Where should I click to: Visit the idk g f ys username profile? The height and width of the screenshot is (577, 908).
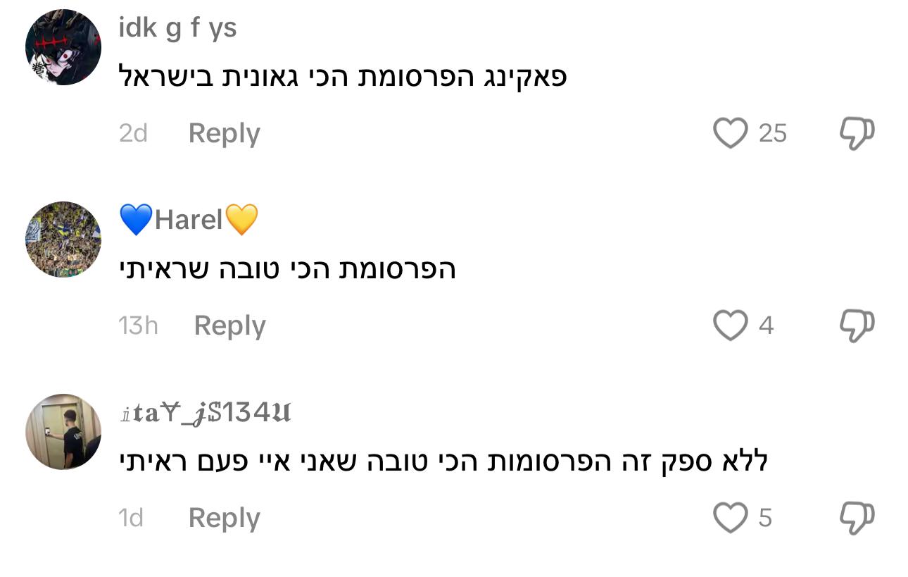click(177, 28)
